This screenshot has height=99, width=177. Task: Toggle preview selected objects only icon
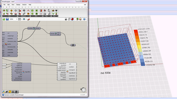pos(77,19)
